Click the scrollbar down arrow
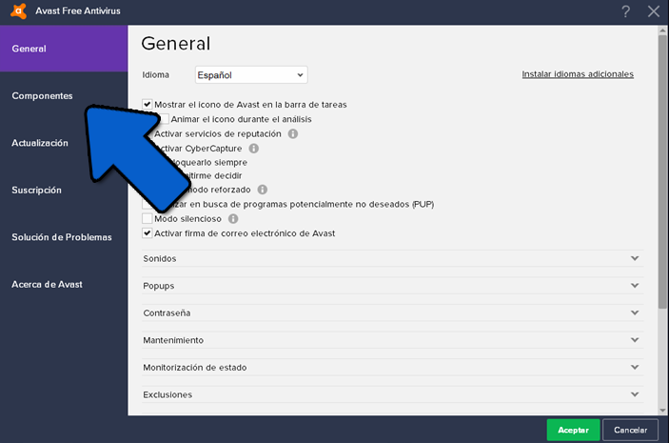The width and height of the screenshot is (669, 443). click(x=662, y=410)
